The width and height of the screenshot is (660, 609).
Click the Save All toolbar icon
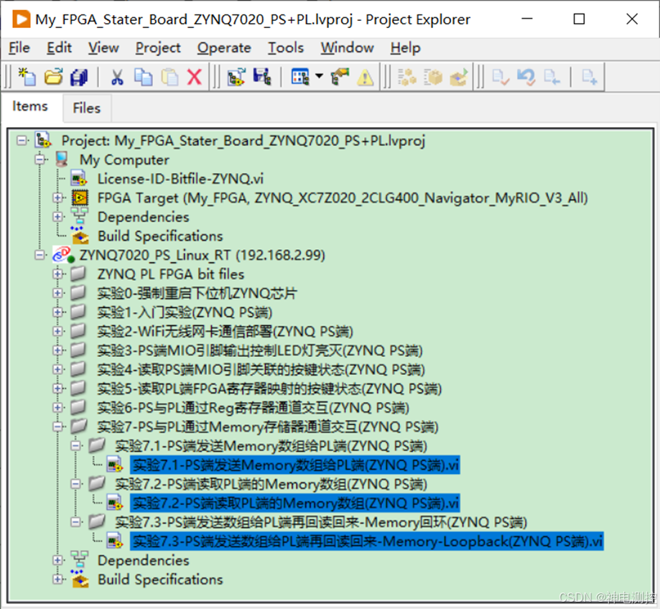[79, 77]
